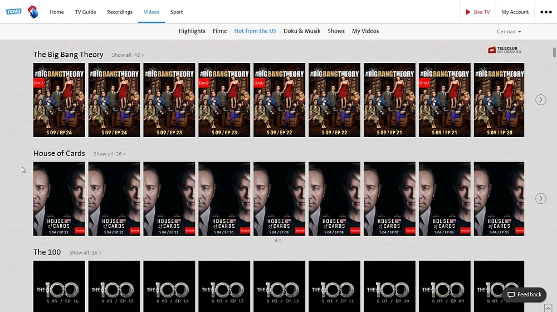Open House of Cards S04 EP13 poster
557x312 pixels.
(x=59, y=199)
